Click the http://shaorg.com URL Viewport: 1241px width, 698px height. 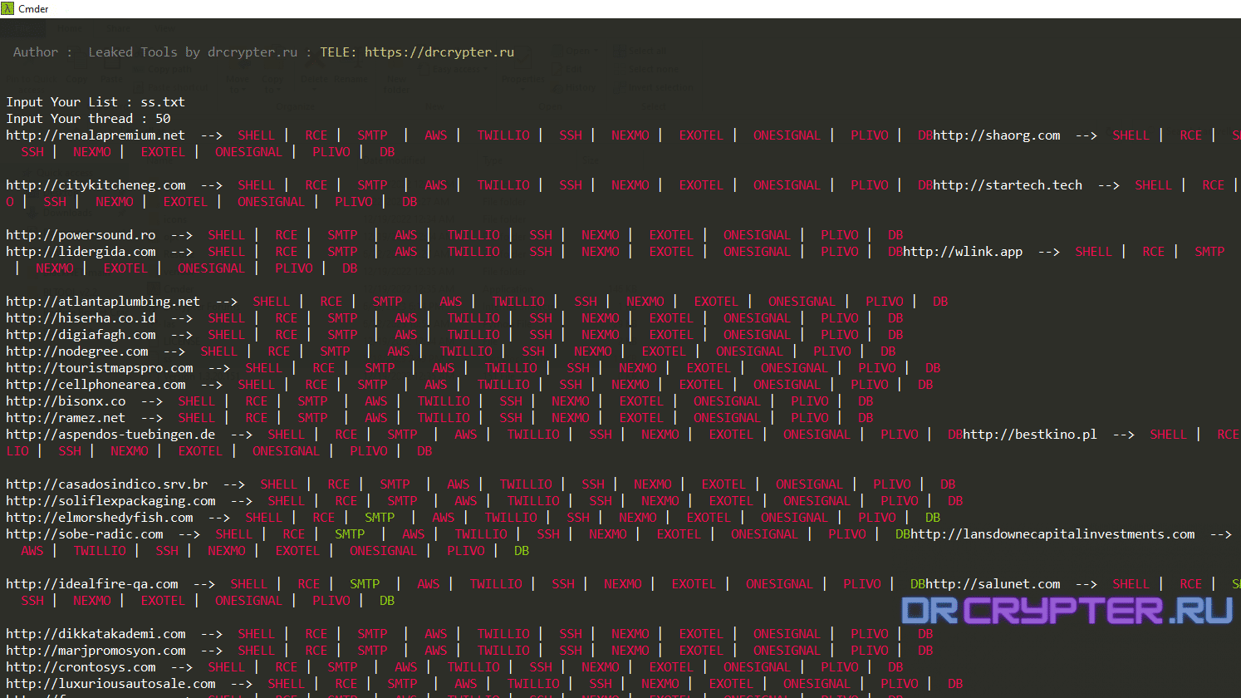tap(996, 135)
